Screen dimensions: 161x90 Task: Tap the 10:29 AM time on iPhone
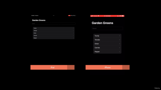pos(108,16)
